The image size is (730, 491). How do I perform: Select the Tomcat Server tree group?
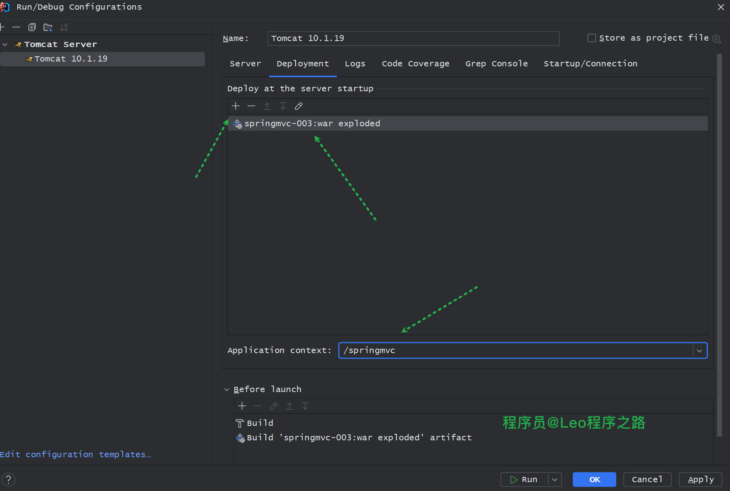[x=103, y=45]
